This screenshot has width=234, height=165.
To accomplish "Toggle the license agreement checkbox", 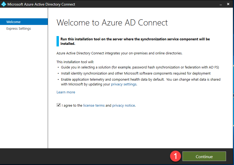I will pyautogui.click(x=59, y=105).
